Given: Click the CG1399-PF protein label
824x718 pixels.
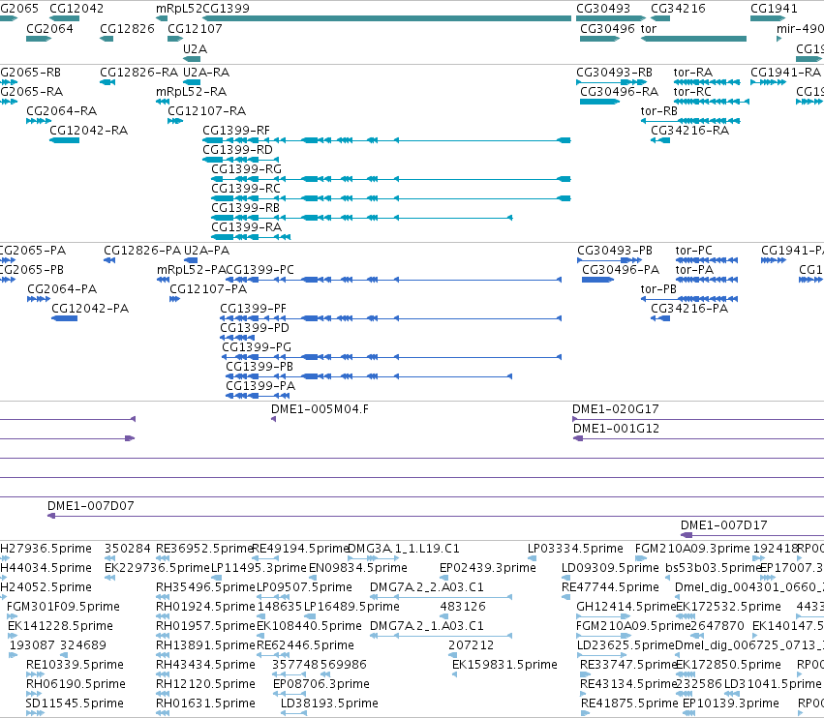Looking at the screenshot, I should (x=254, y=309).
